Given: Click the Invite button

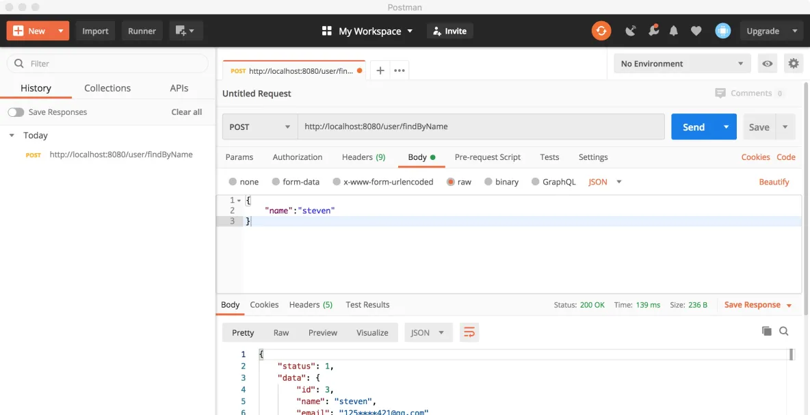Looking at the screenshot, I should point(450,31).
